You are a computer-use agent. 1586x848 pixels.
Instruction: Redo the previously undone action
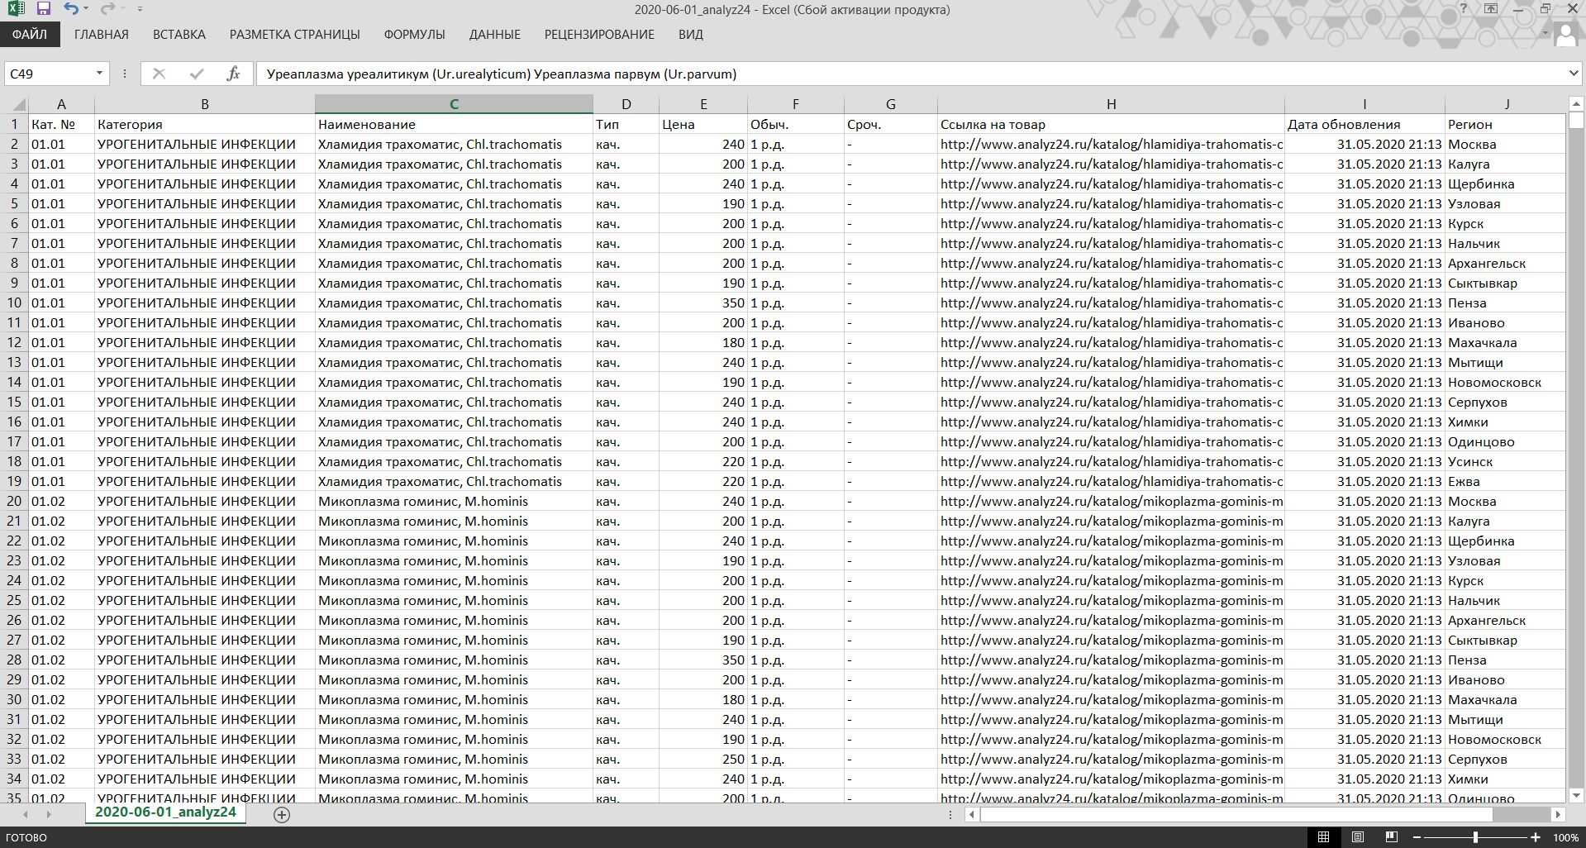pos(107,9)
